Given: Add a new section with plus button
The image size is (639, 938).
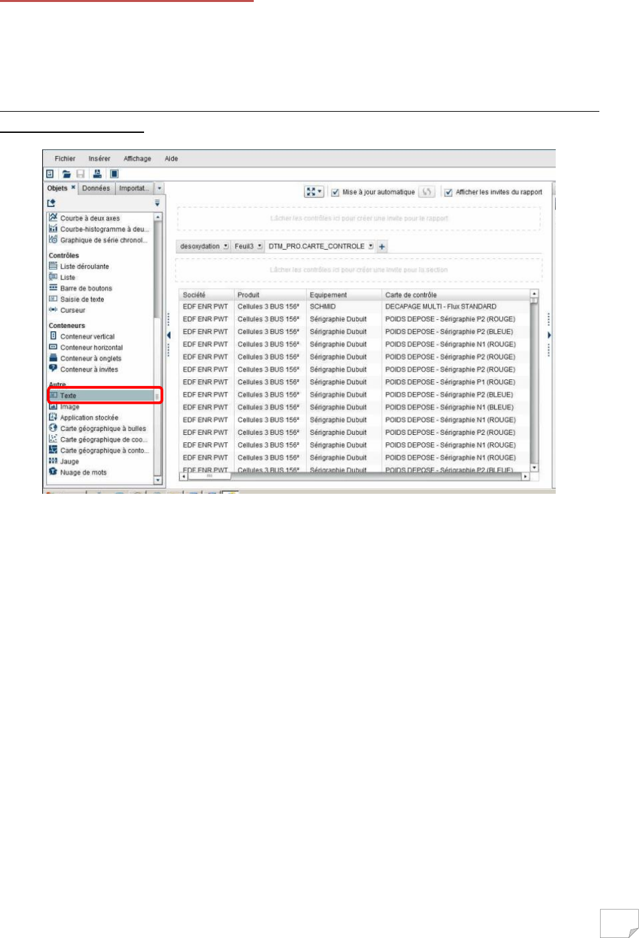Looking at the screenshot, I should point(382,247).
